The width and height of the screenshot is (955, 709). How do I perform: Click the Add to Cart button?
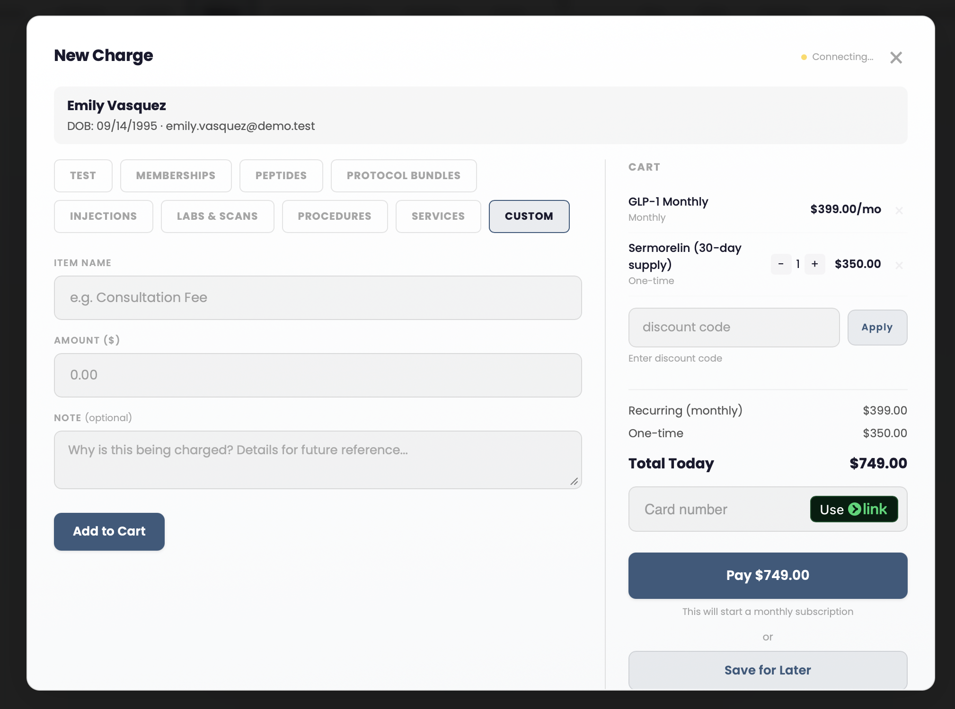109,531
